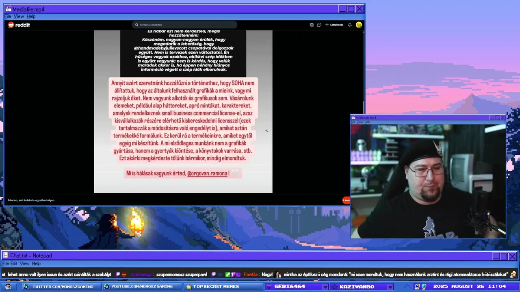This screenshot has width=520, height=292.
Task: Click the webcam video feed
Action: (428, 181)
